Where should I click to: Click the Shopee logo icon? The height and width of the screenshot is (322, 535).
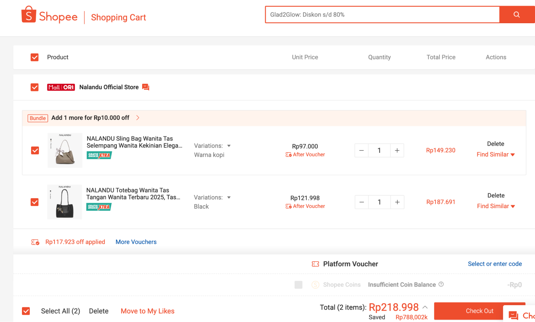[29, 15]
